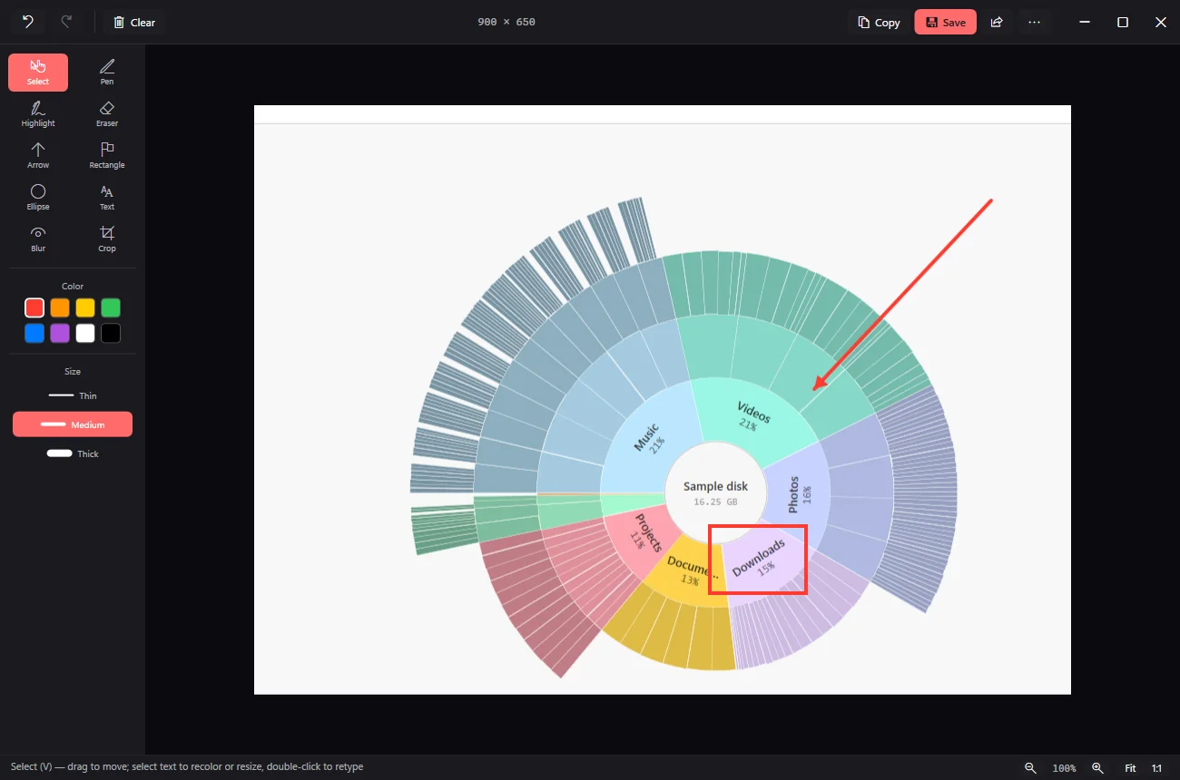Viewport: 1180px width, 780px height.
Task: Set stroke size to Thin
Action: point(73,395)
